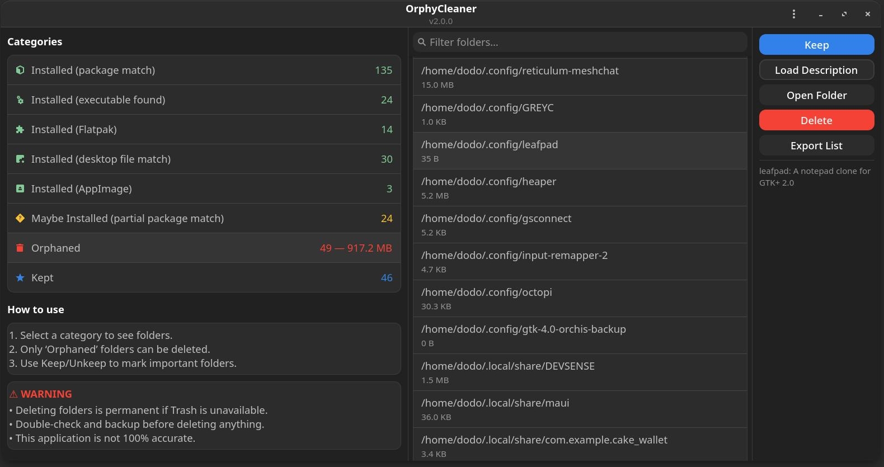This screenshot has width=884, height=467.
Task: Select the Installed (package match) category
Action: [204, 70]
